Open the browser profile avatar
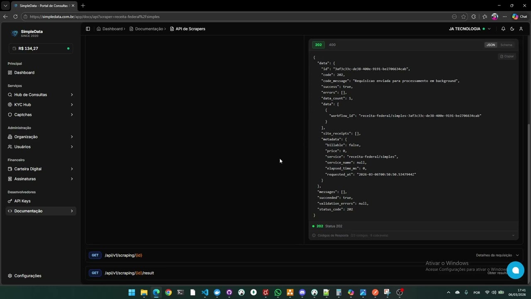Viewport: 531px width, 299px height. click(494, 17)
